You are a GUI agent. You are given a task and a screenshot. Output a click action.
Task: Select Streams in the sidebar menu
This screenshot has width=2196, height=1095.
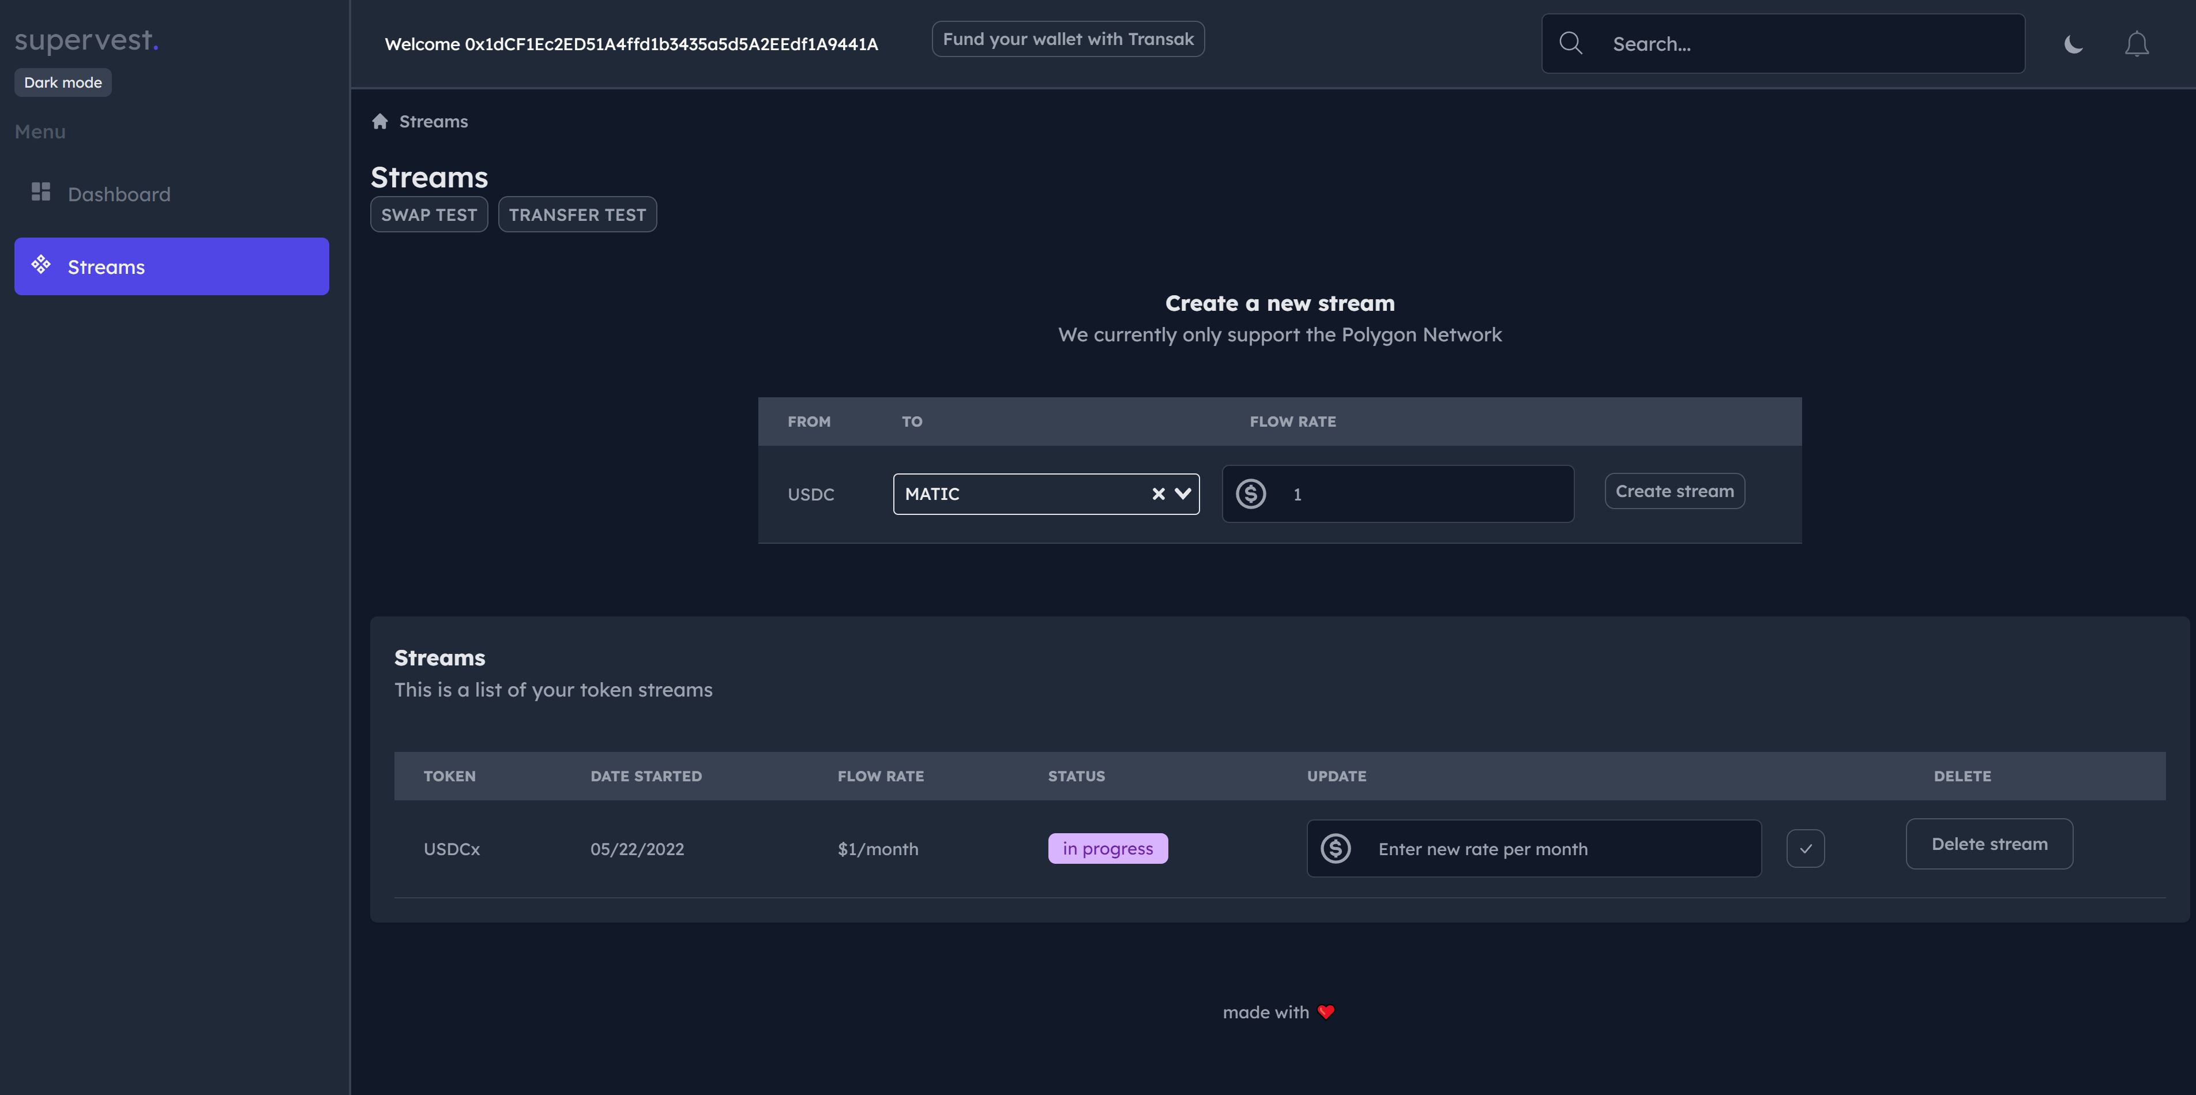coord(171,267)
